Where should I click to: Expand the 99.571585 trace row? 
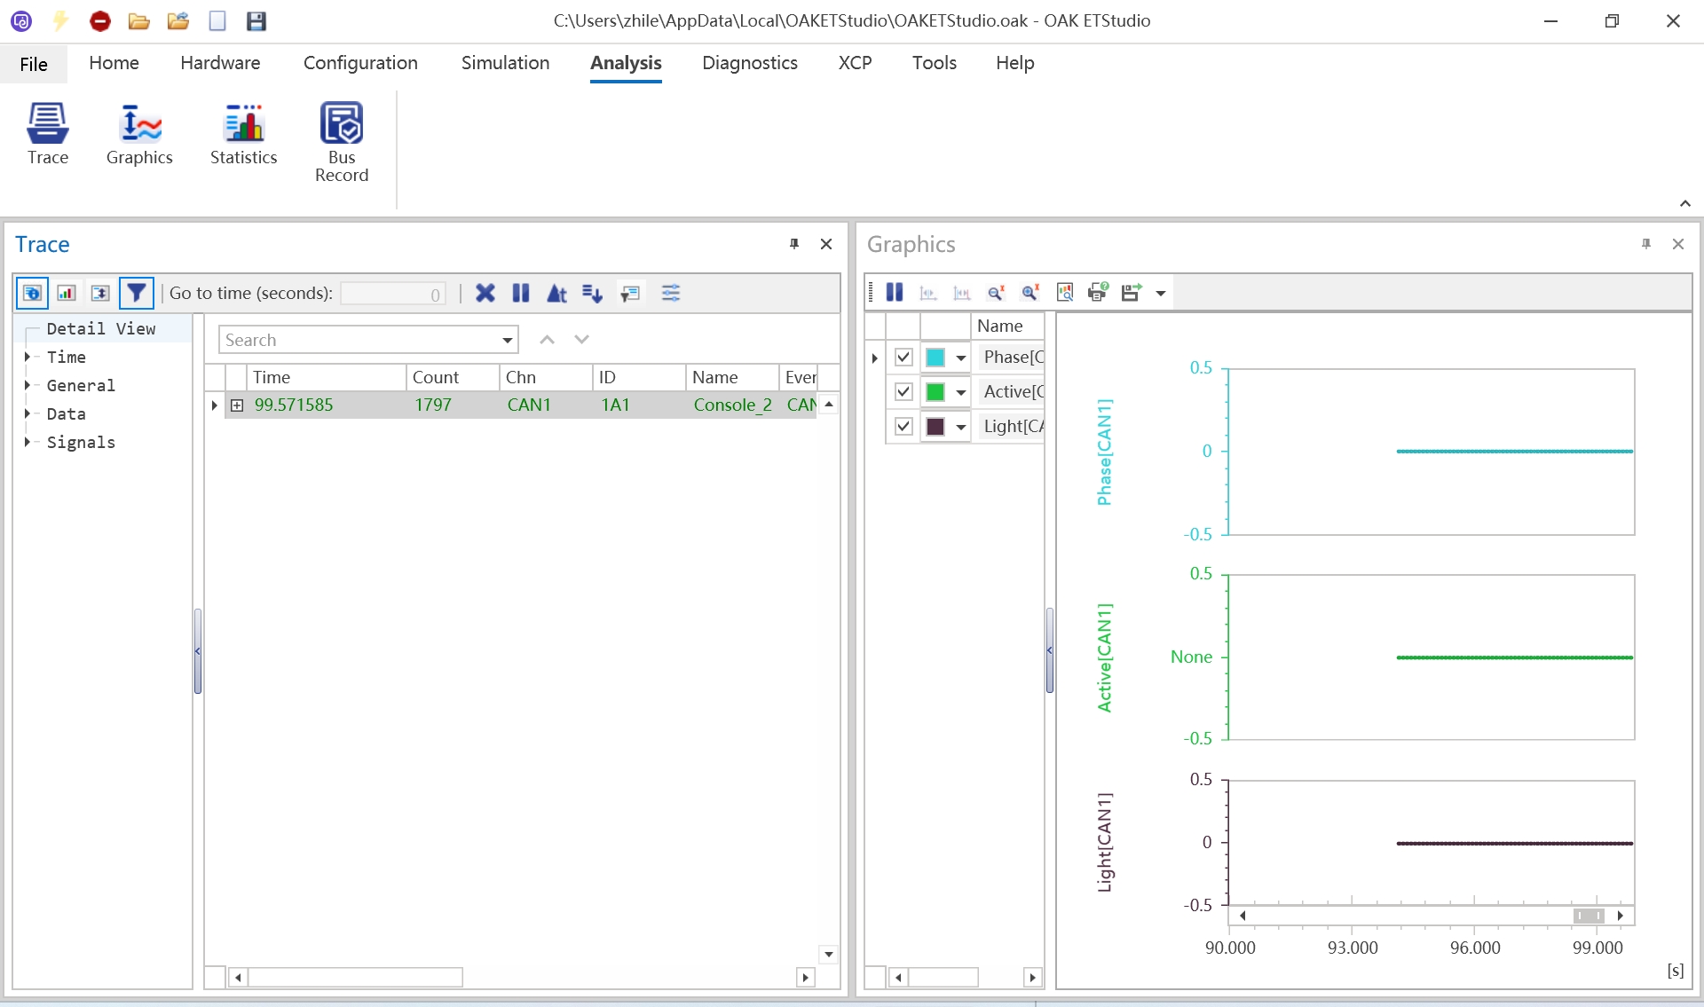237,405
